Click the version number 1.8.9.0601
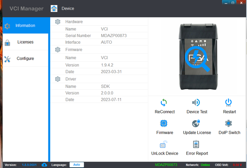 pyautogui.click(x=29, y=165)
